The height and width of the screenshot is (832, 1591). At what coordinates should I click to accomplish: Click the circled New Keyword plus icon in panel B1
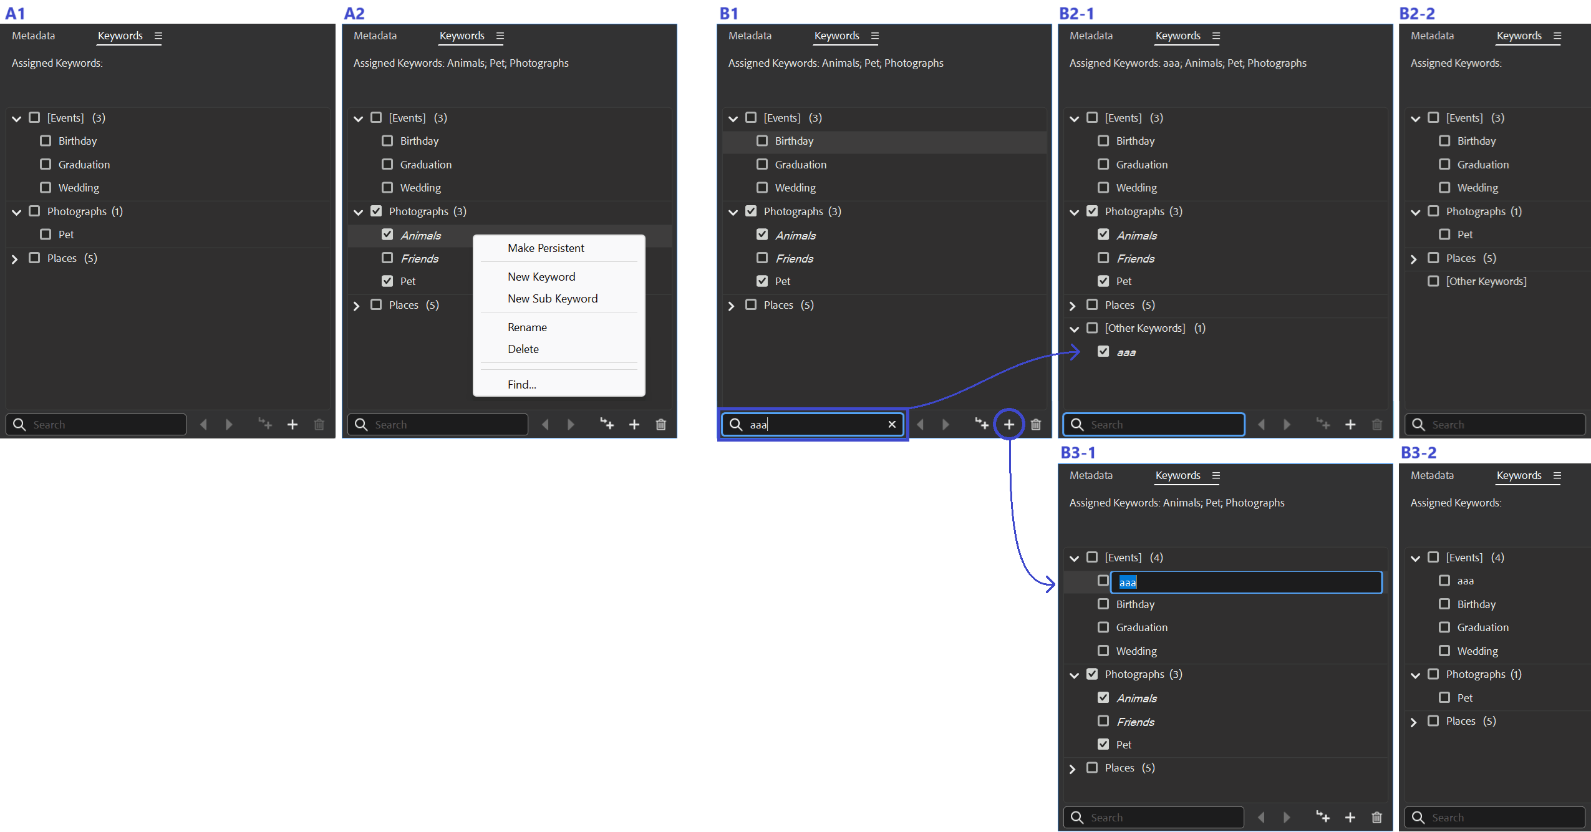[x=1008, y=425]
